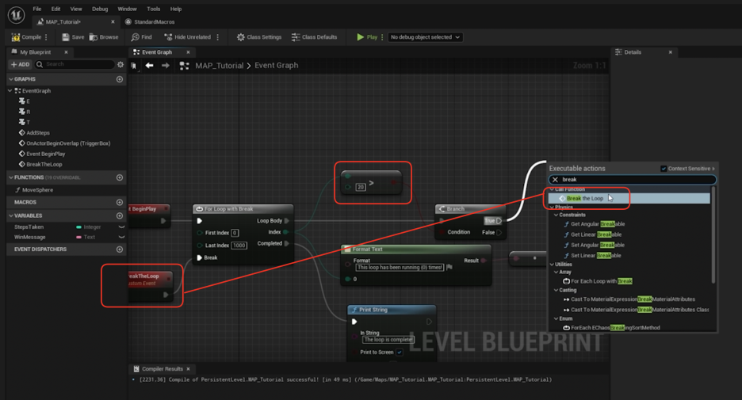Select Get Angular Breakable function
Image resolution: width=742 pixels, height=400 pixels.
(594, 224)
